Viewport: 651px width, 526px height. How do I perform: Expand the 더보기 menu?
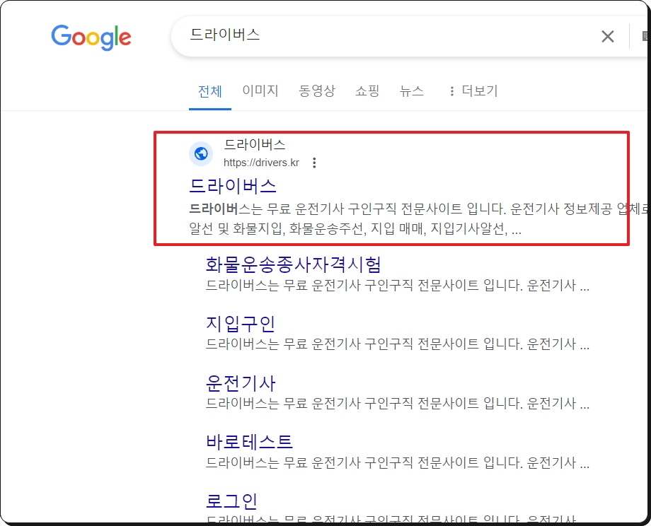point(473,90)
